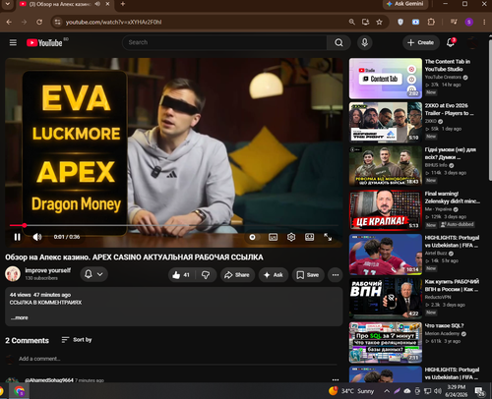Open the Extensions puzzle icon
The image size is (492, 399).
point(431,22)
